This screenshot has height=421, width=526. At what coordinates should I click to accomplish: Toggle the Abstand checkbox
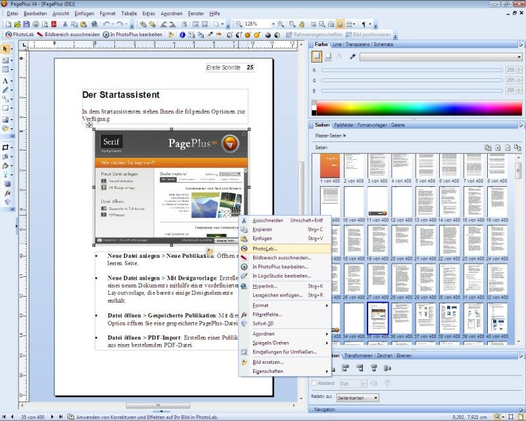coord(314,383)
